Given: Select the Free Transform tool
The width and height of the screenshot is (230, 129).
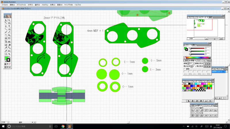Looking at the screenshot, I should coord(9,38).
